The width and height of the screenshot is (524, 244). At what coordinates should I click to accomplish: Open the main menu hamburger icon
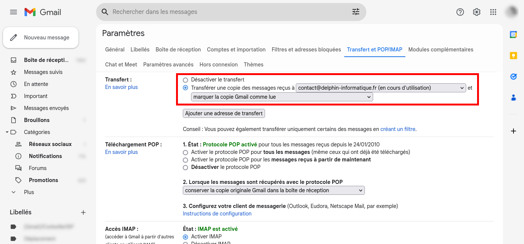pos(14,12)
